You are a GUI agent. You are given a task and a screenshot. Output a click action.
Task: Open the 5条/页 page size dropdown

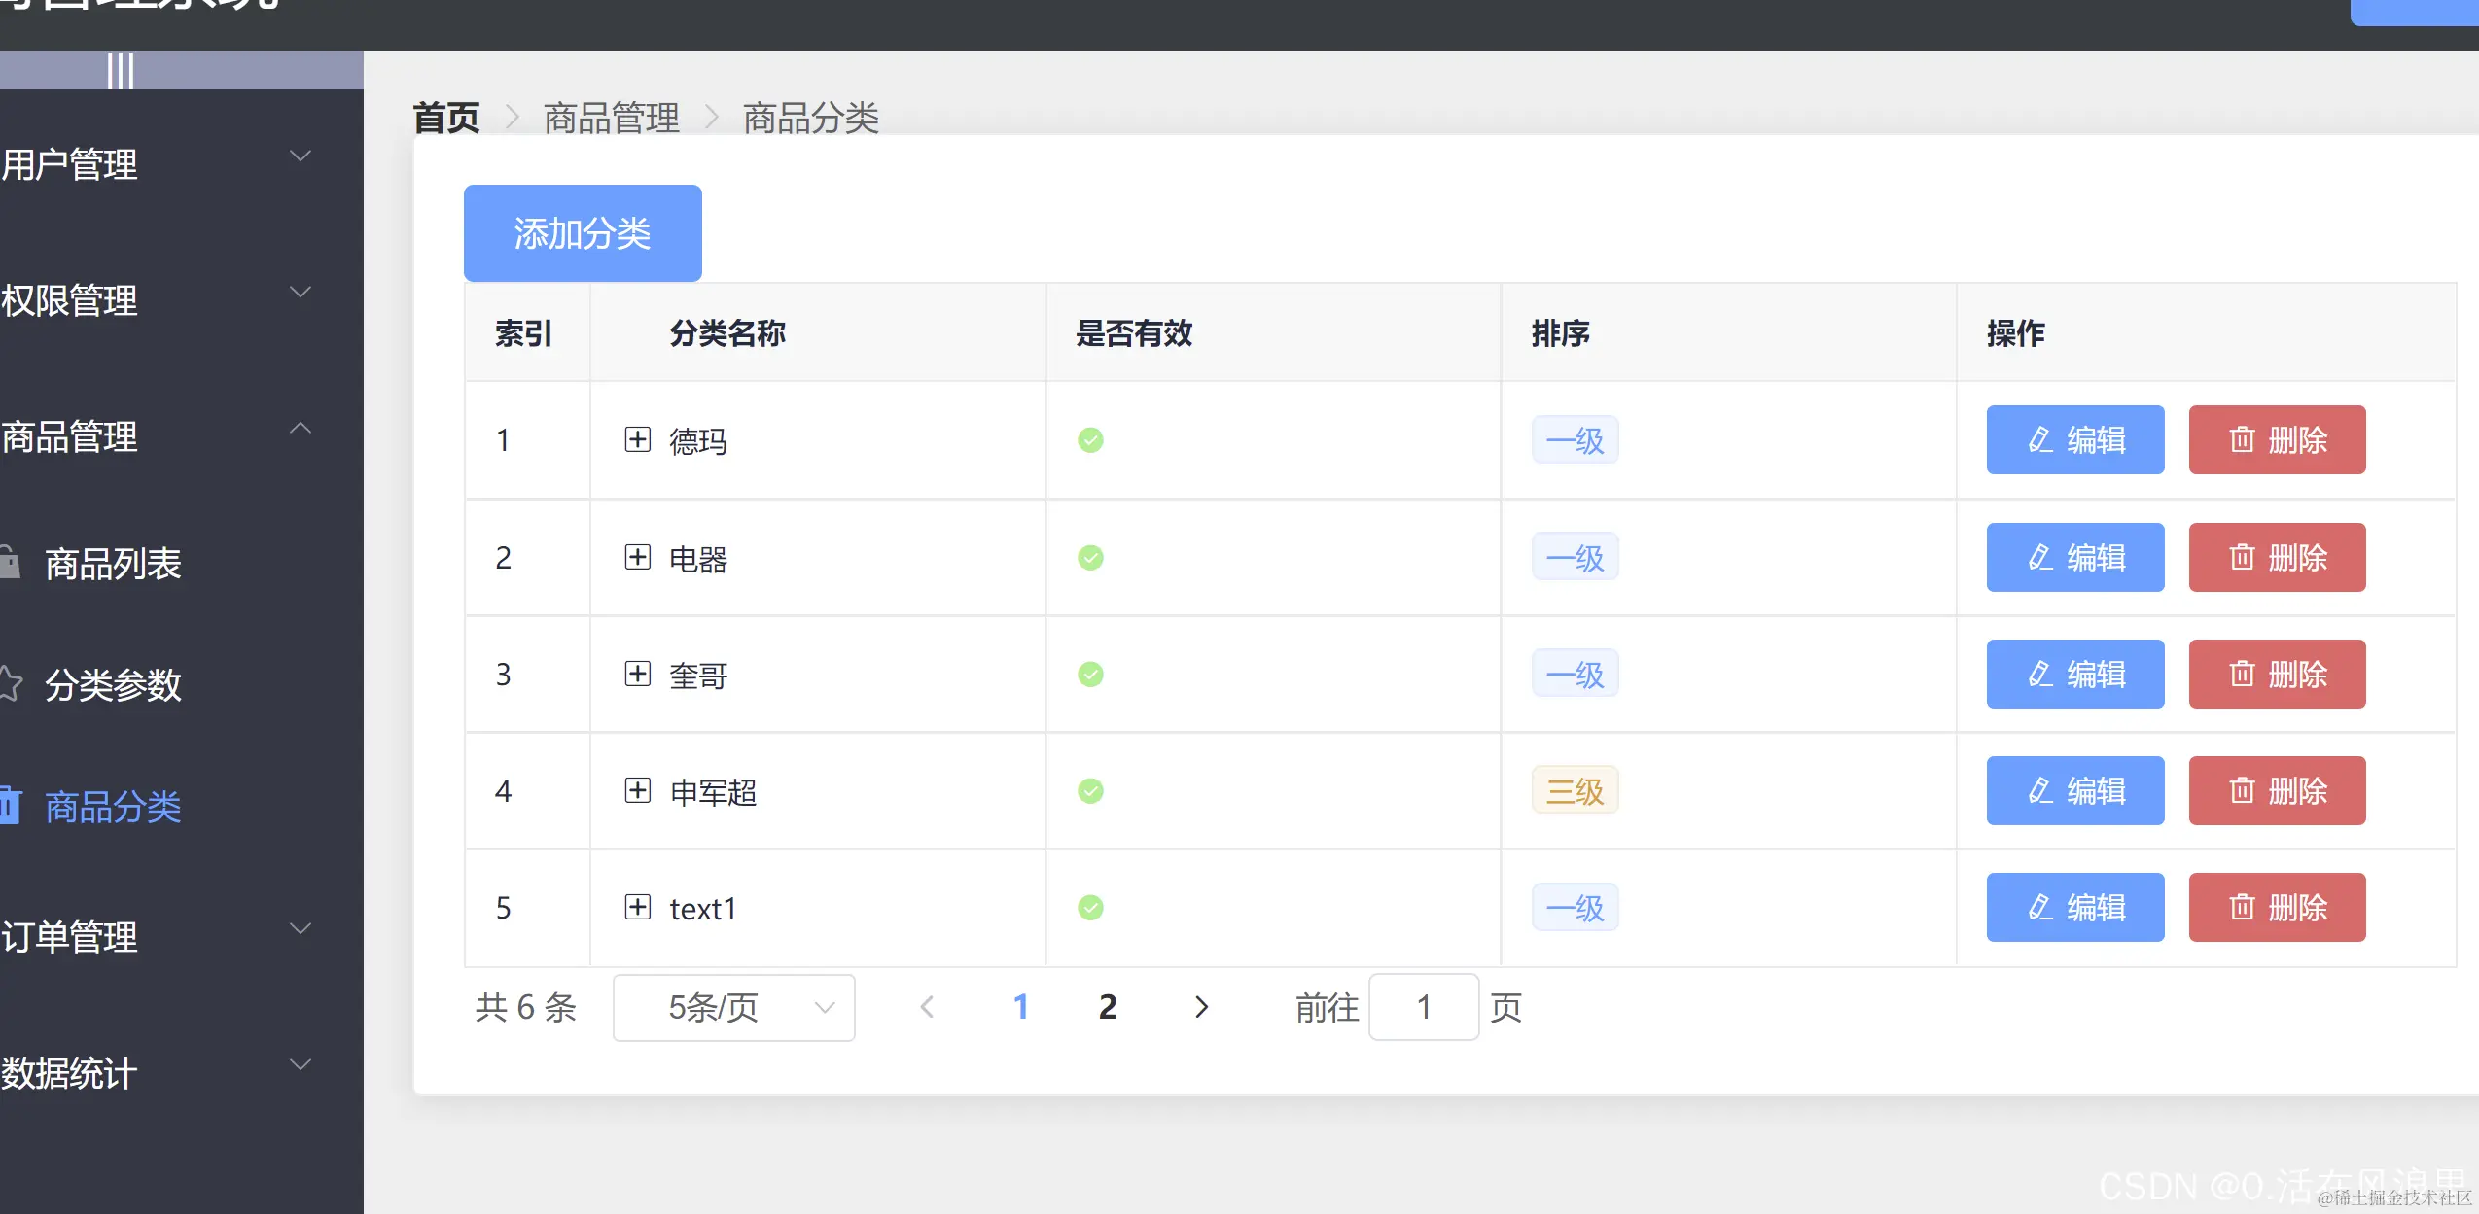point(733,1008)
